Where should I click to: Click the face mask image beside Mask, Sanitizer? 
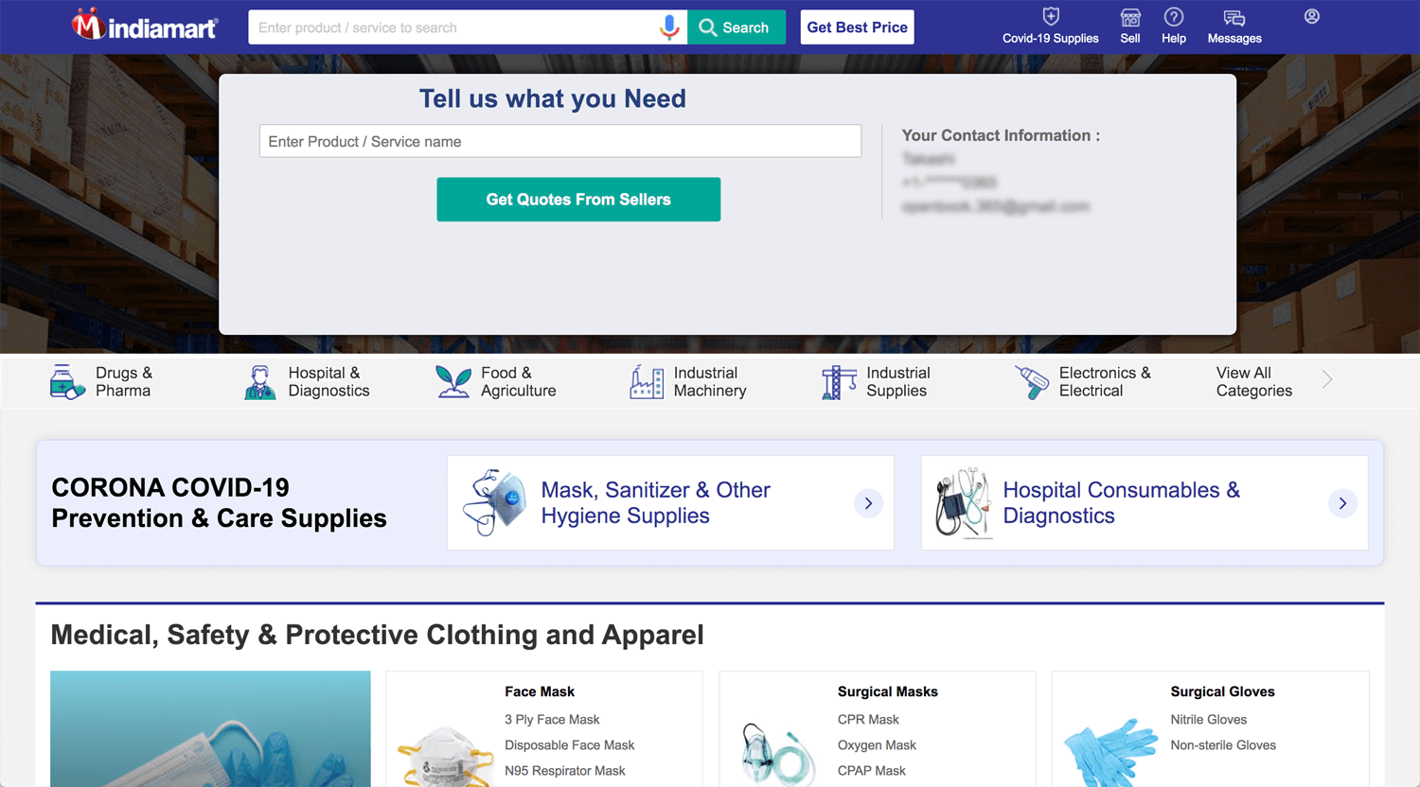(x=495, y=502)
